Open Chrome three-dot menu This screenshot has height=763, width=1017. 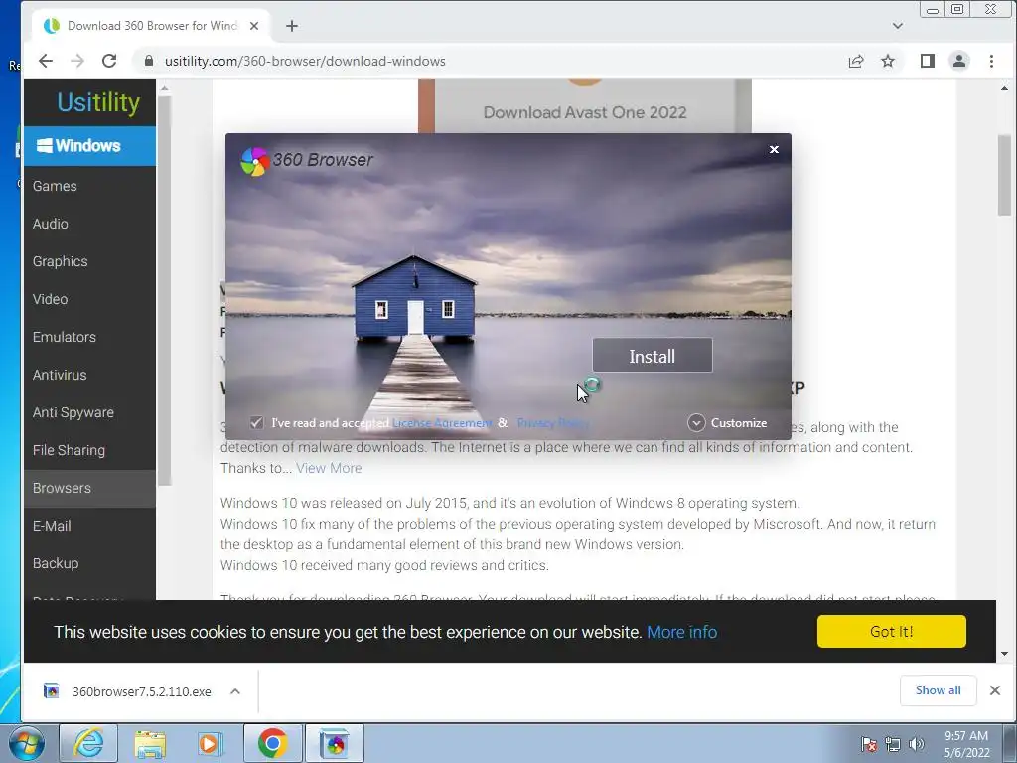tap(992, 61)
